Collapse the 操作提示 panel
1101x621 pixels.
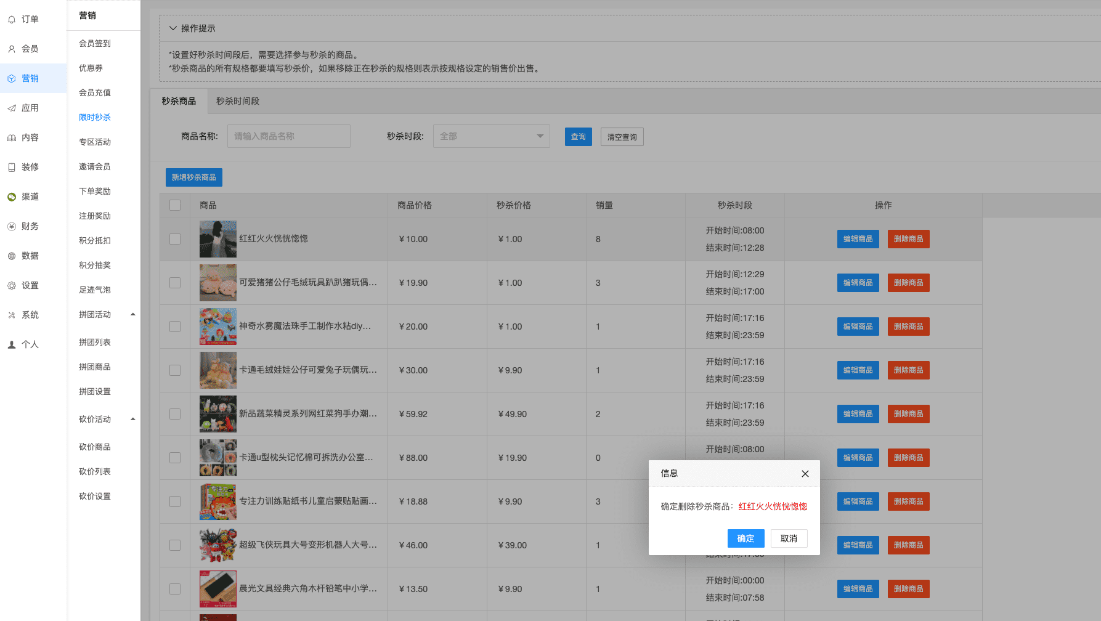pos(173,28)
